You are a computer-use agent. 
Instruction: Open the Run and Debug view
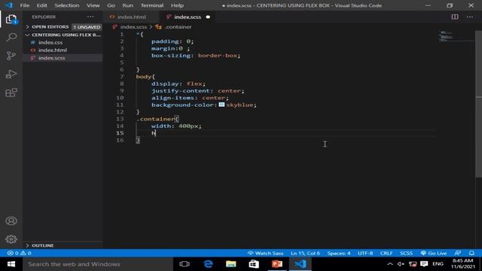coord(11,74)
